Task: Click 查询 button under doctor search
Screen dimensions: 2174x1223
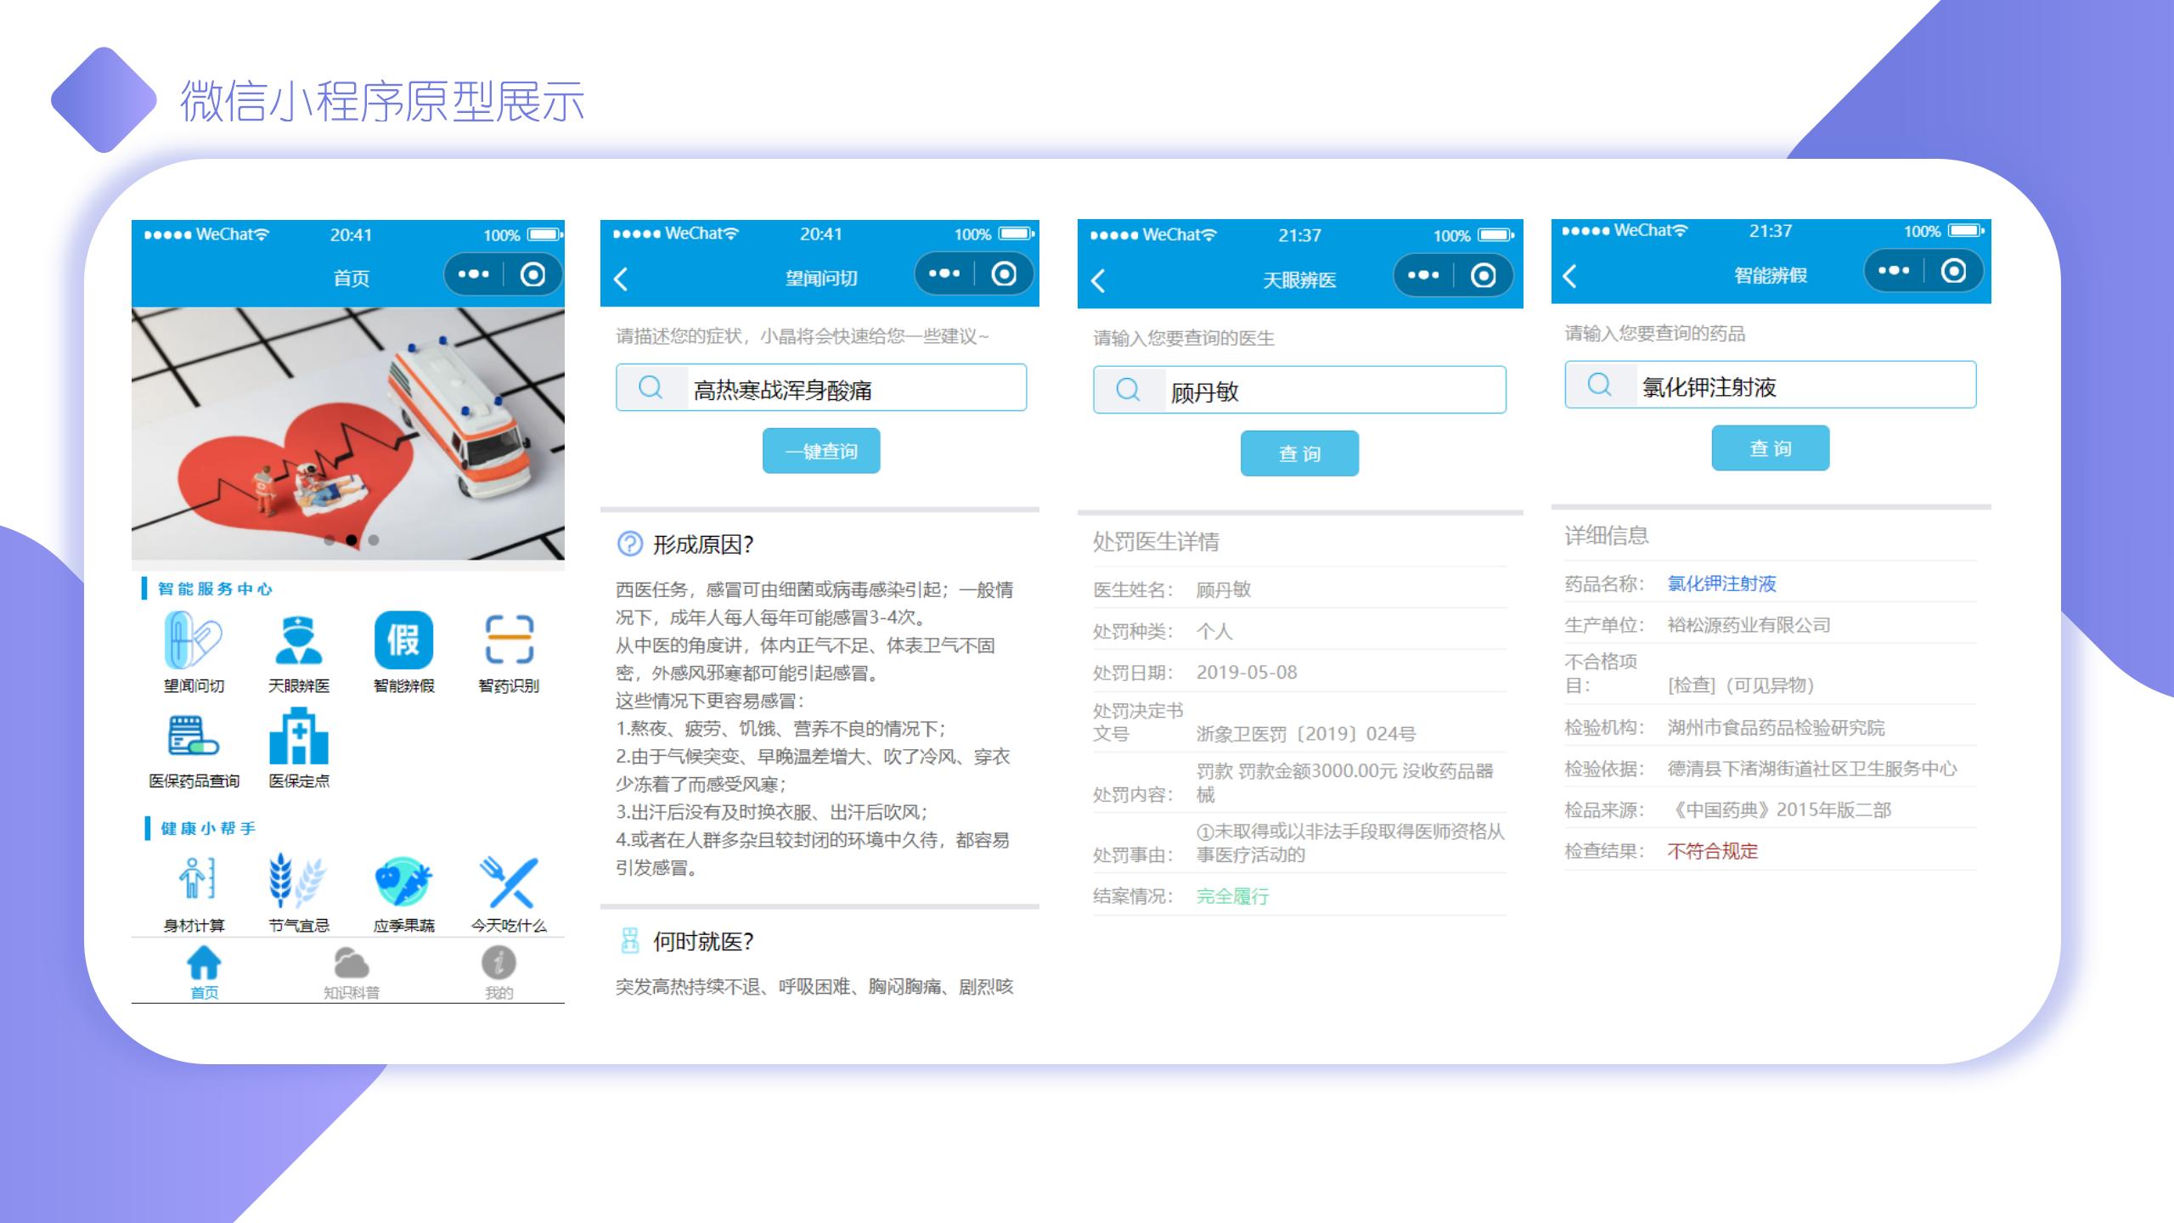Action: 1299,454
